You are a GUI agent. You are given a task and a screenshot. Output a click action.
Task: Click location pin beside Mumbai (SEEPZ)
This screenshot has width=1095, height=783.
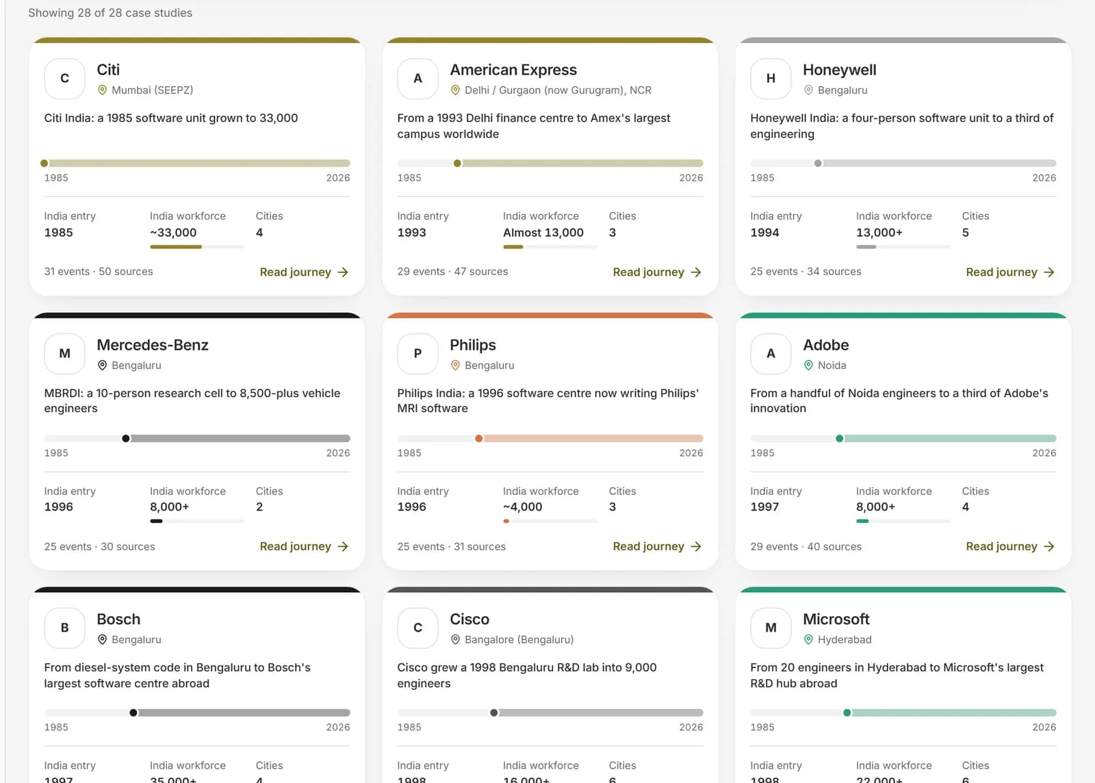(103, 90)
